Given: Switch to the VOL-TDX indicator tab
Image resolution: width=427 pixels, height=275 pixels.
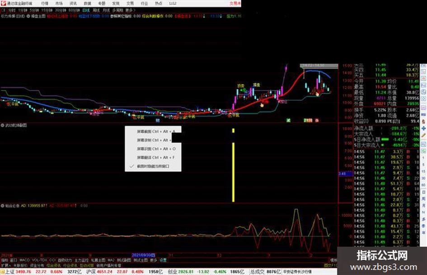Looking at the screenshot, I should click(40, 260).
